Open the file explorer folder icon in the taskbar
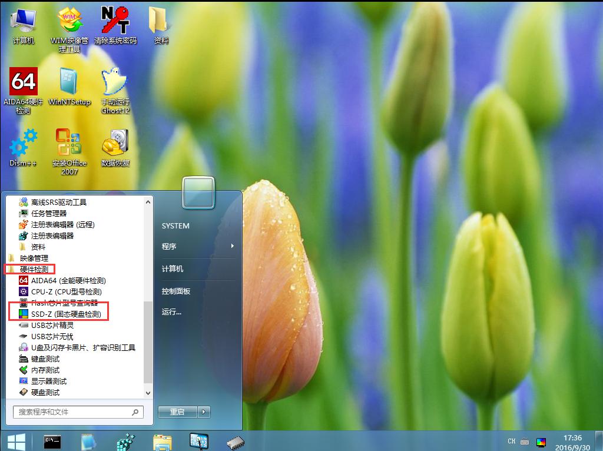Viewport: 603px width, 451px height. tap(163, 442)
